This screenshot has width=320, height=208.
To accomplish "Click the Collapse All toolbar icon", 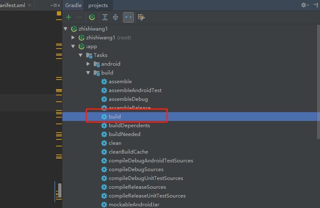I will (115, 17).
